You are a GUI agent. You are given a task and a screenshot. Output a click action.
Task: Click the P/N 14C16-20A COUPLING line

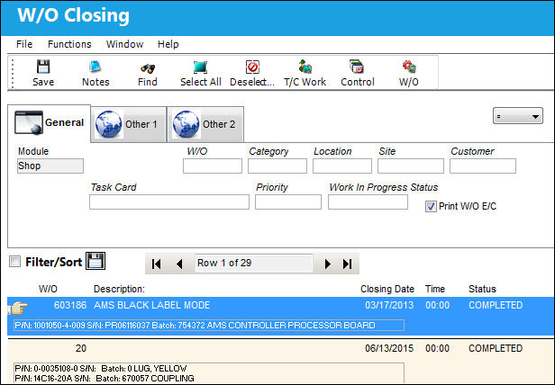105,379
